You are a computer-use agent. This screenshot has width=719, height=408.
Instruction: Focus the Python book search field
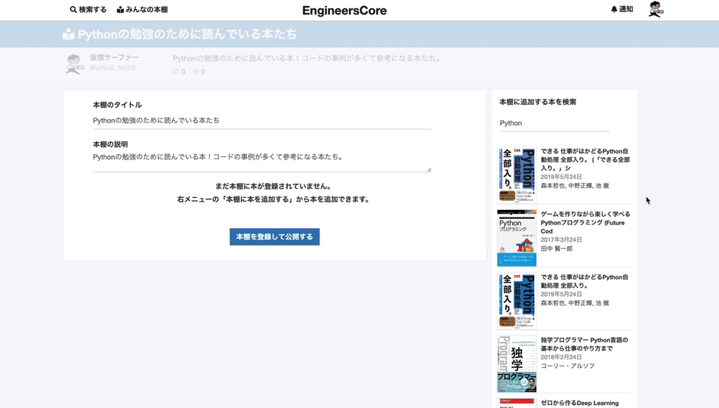pos(554,123)
